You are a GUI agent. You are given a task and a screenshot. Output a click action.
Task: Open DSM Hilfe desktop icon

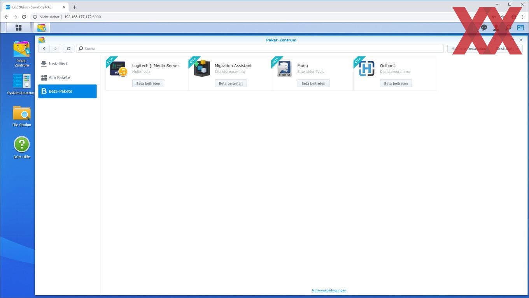22,148
